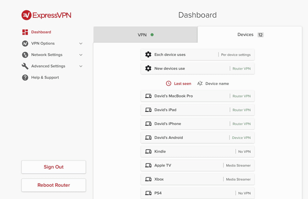Select the Xbox device name
Image resolution: width=308 pixels, height=199 pixels.
(159, 179)
